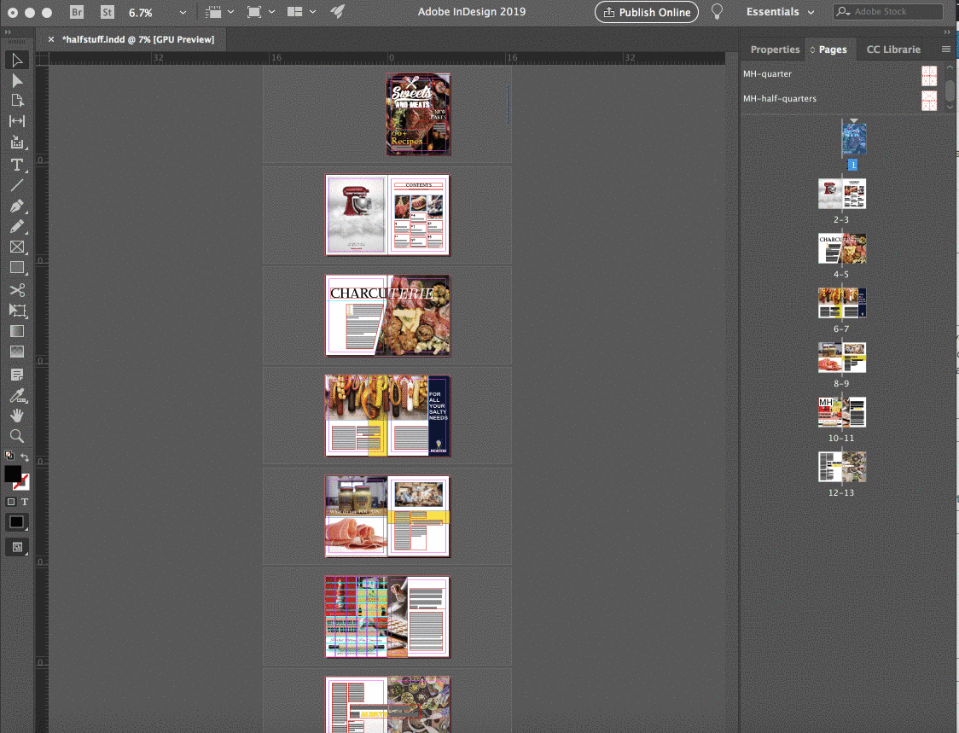This screenshot has height=733, width=959.
Task: Toggle formatting affects text
Action: click(26, 502)
